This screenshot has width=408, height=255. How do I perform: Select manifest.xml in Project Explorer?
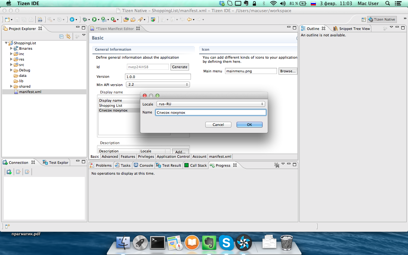(30, 92)
